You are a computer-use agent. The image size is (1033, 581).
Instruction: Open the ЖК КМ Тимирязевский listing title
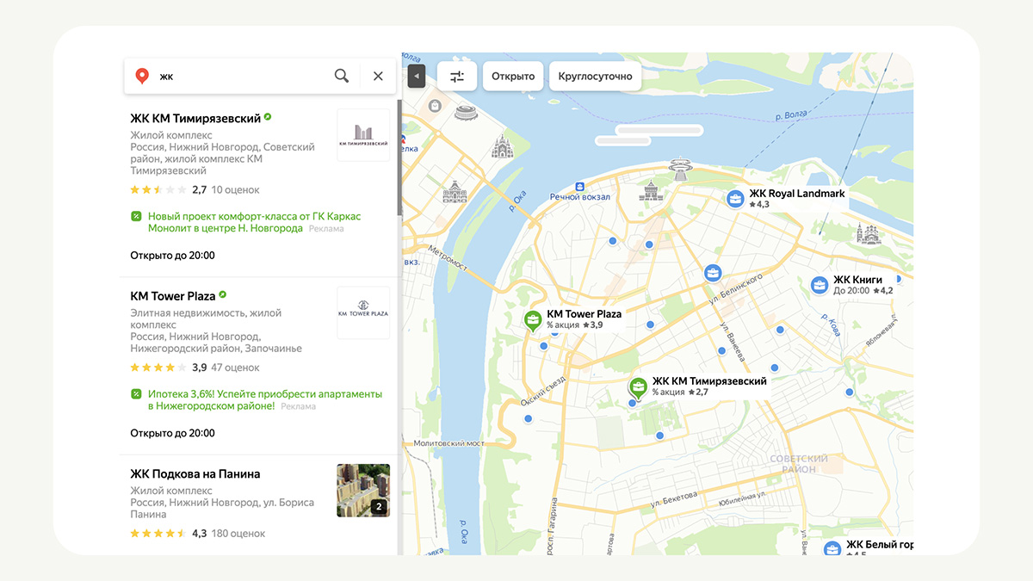tap(195, 118)
